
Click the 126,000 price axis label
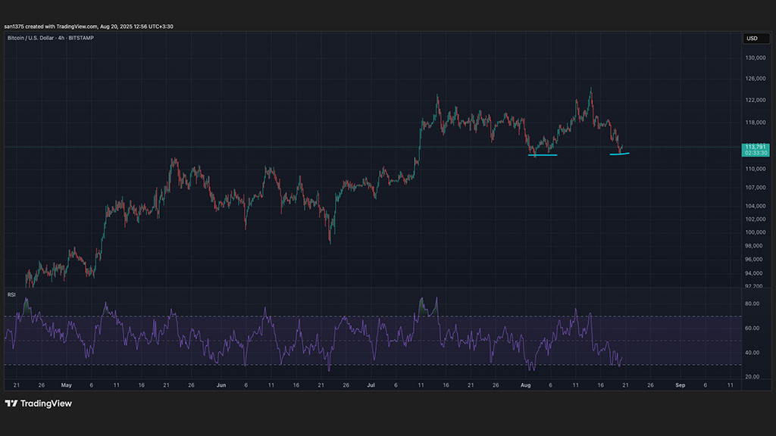click(756, 79)
